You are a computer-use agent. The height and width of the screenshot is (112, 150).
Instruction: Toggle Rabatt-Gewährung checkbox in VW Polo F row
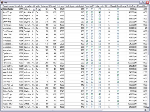coord(118,82)
